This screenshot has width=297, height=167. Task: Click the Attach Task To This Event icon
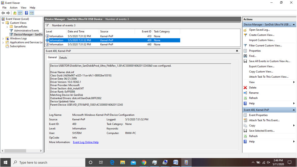[x=245, y=120]
